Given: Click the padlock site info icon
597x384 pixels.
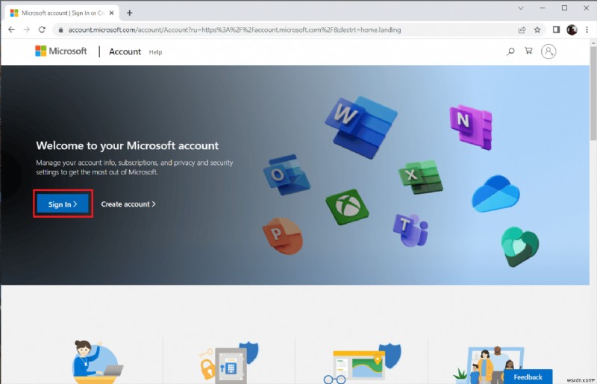Looking at the screenshot, I should [60, 30].
